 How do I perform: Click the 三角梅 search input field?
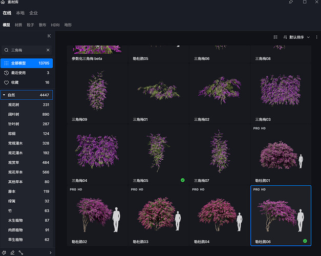[26, 50]
